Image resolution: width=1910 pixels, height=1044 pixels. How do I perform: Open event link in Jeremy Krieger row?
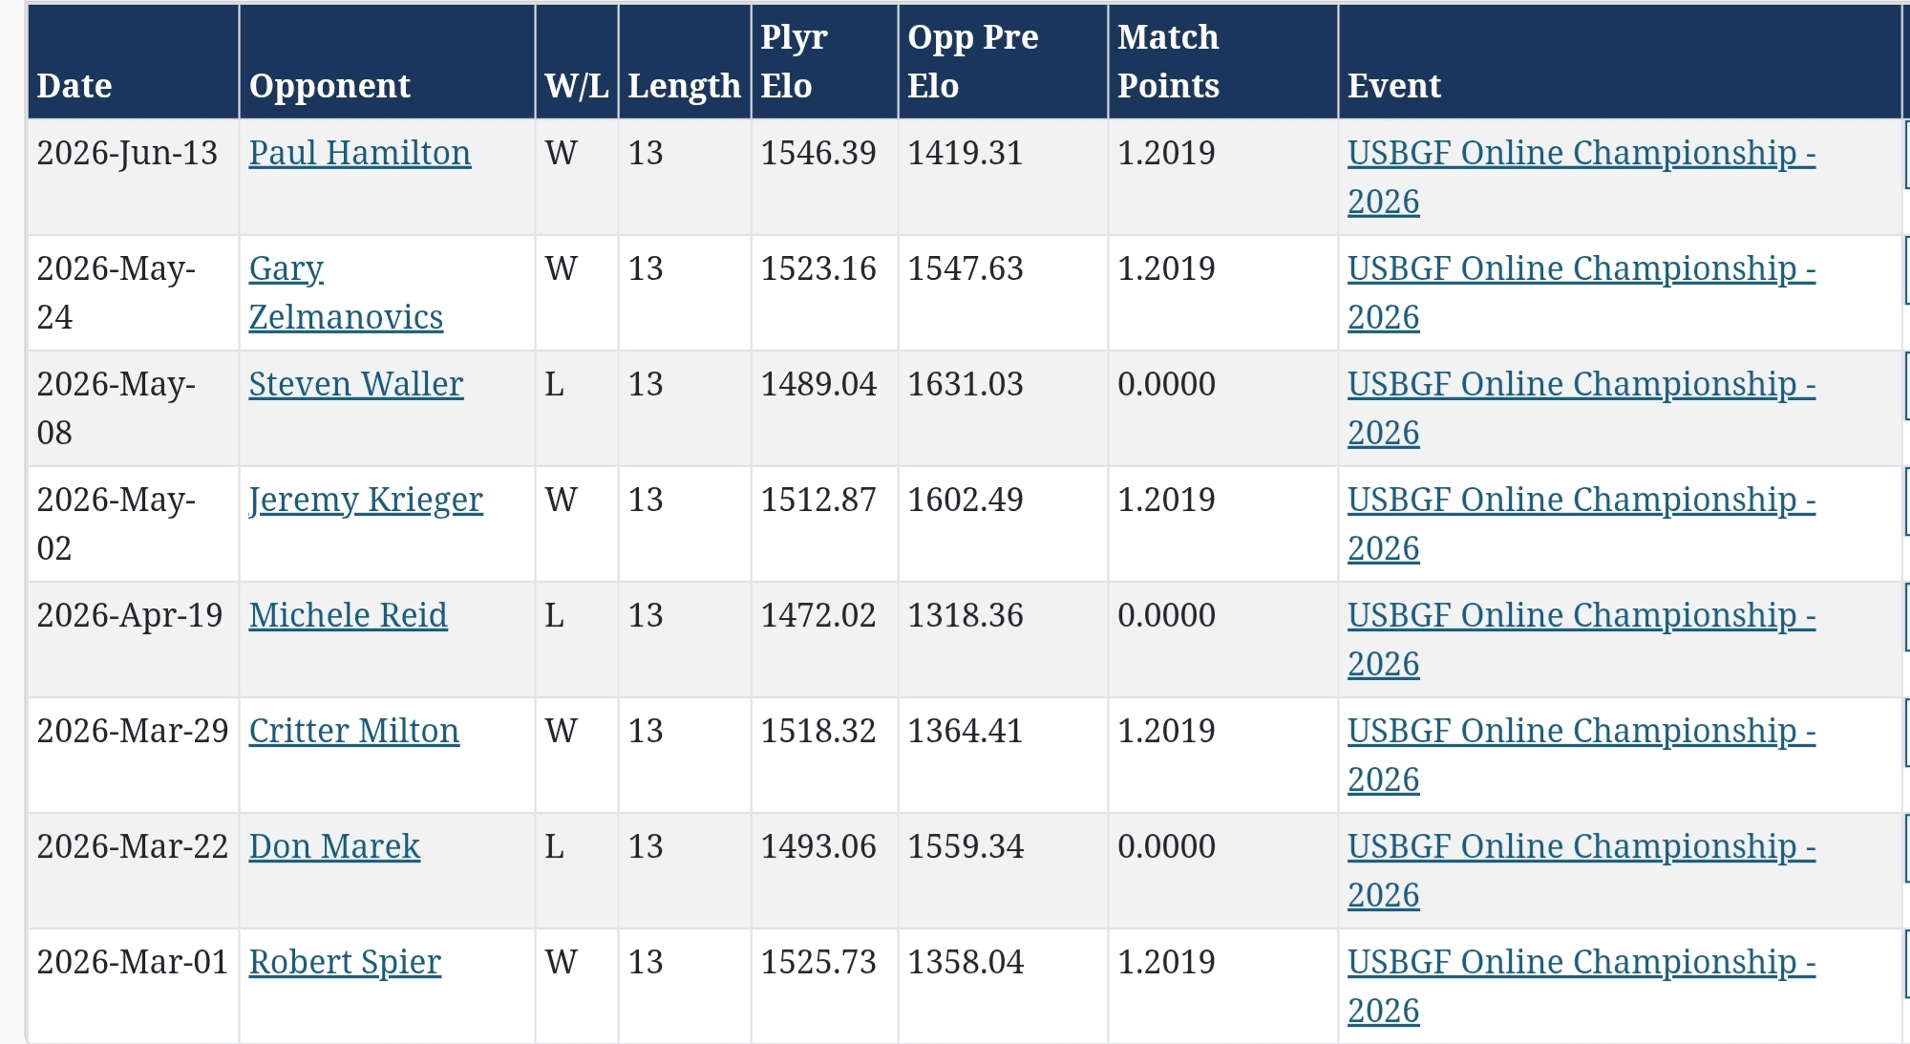[x=1581, y=523]
